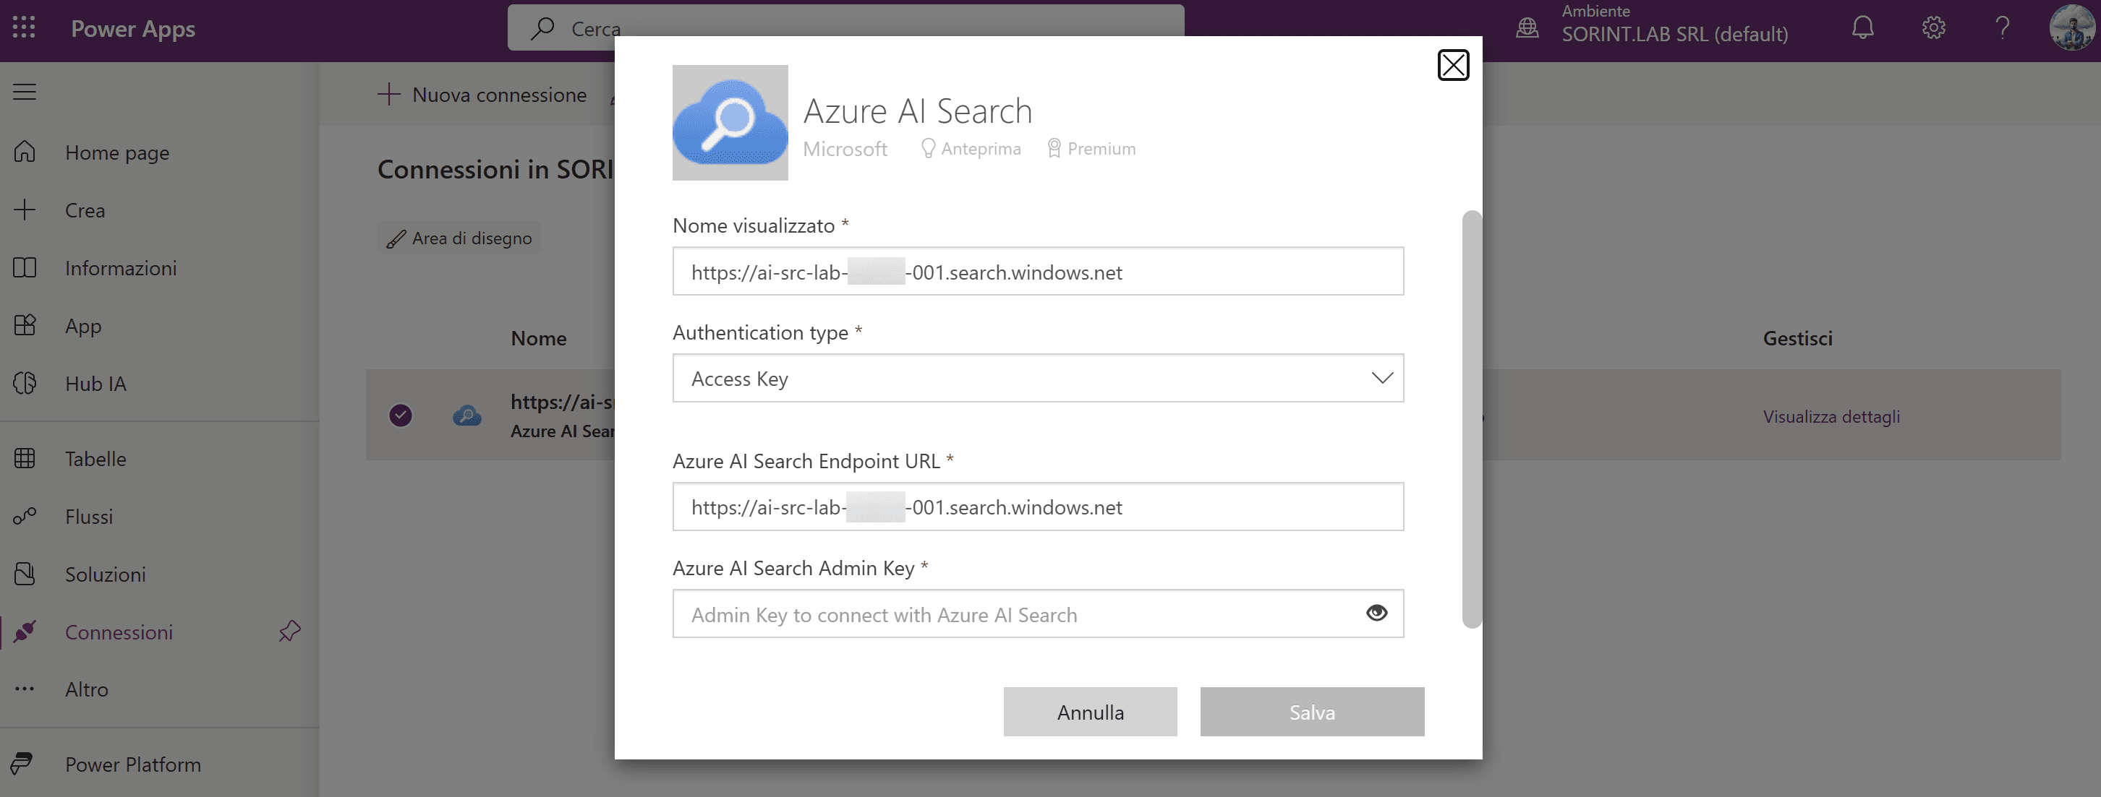Open the Authentication type dropdown
The height and width of the screenshot is (797, 2101).
click(x=1037, y=378)
